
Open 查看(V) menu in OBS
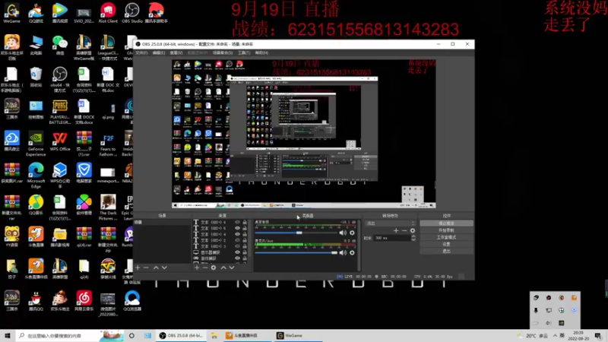[176, 52]
